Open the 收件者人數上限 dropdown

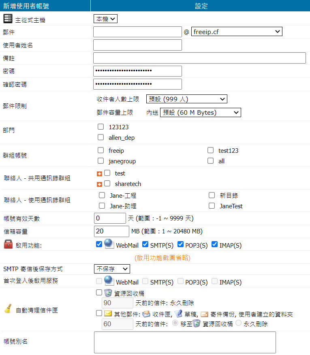pos(186,99)
